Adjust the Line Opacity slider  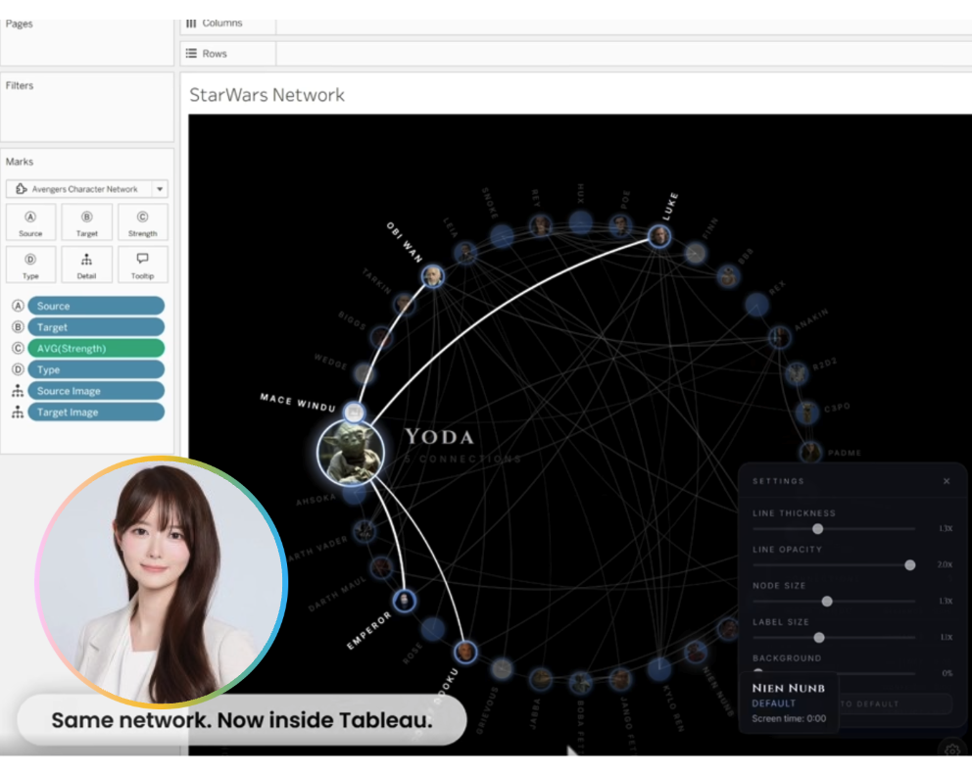[x=834, y=564]
